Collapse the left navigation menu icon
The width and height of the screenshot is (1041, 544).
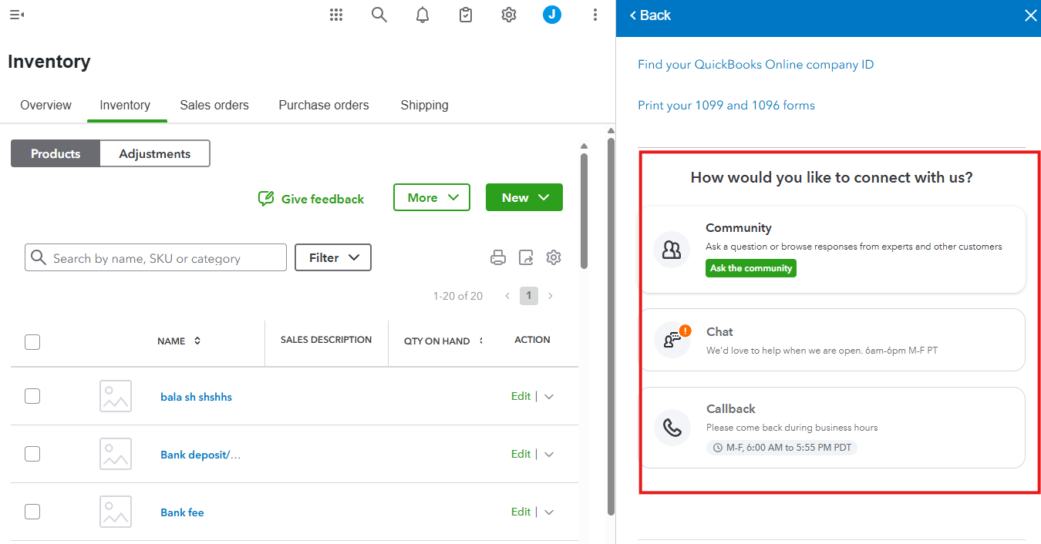pos(17,15)
